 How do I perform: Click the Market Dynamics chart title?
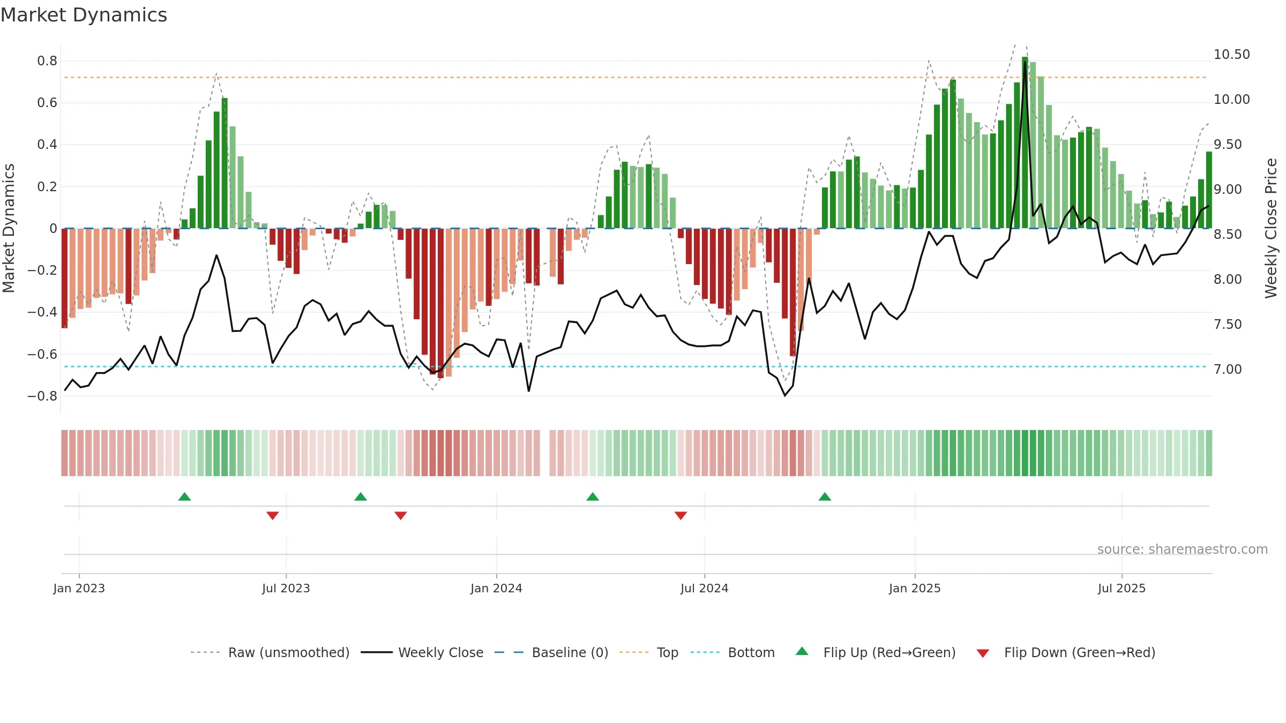(x=84, y=15)
